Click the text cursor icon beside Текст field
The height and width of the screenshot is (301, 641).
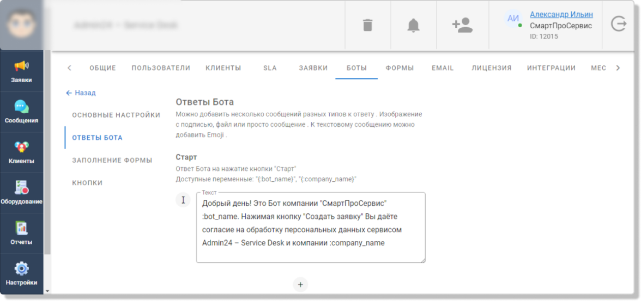pos(183,200)
